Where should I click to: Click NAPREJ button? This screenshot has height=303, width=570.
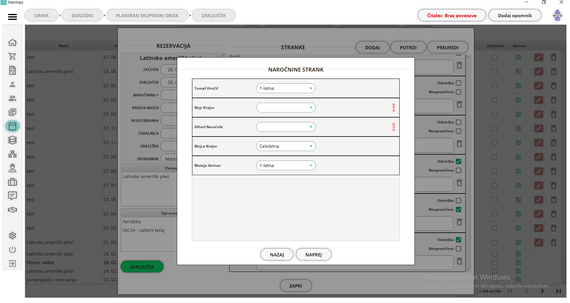(313, 255)
